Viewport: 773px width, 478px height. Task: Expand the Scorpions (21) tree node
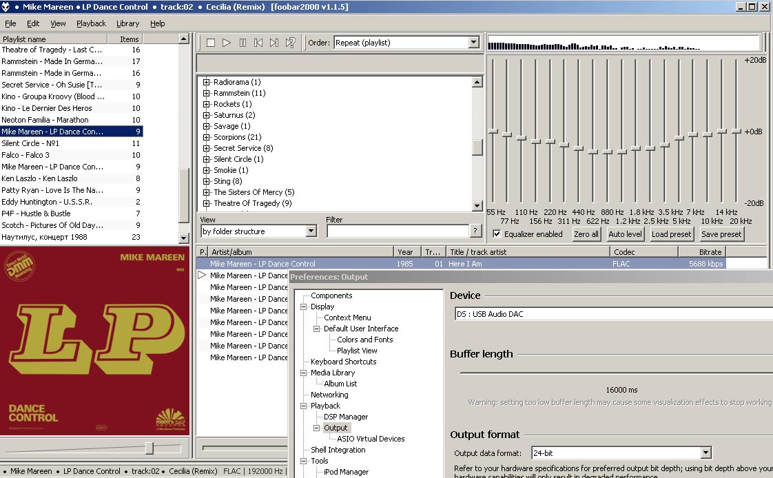207,138
